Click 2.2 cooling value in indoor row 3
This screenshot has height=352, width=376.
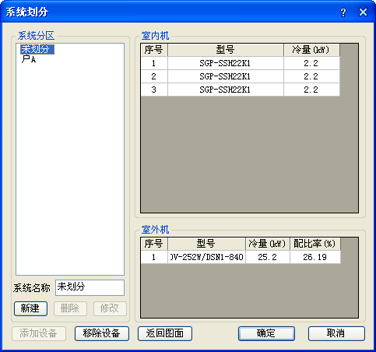(x=312, y=90)
